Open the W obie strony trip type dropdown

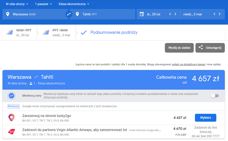pyautogui.click(x=17, y=4)
